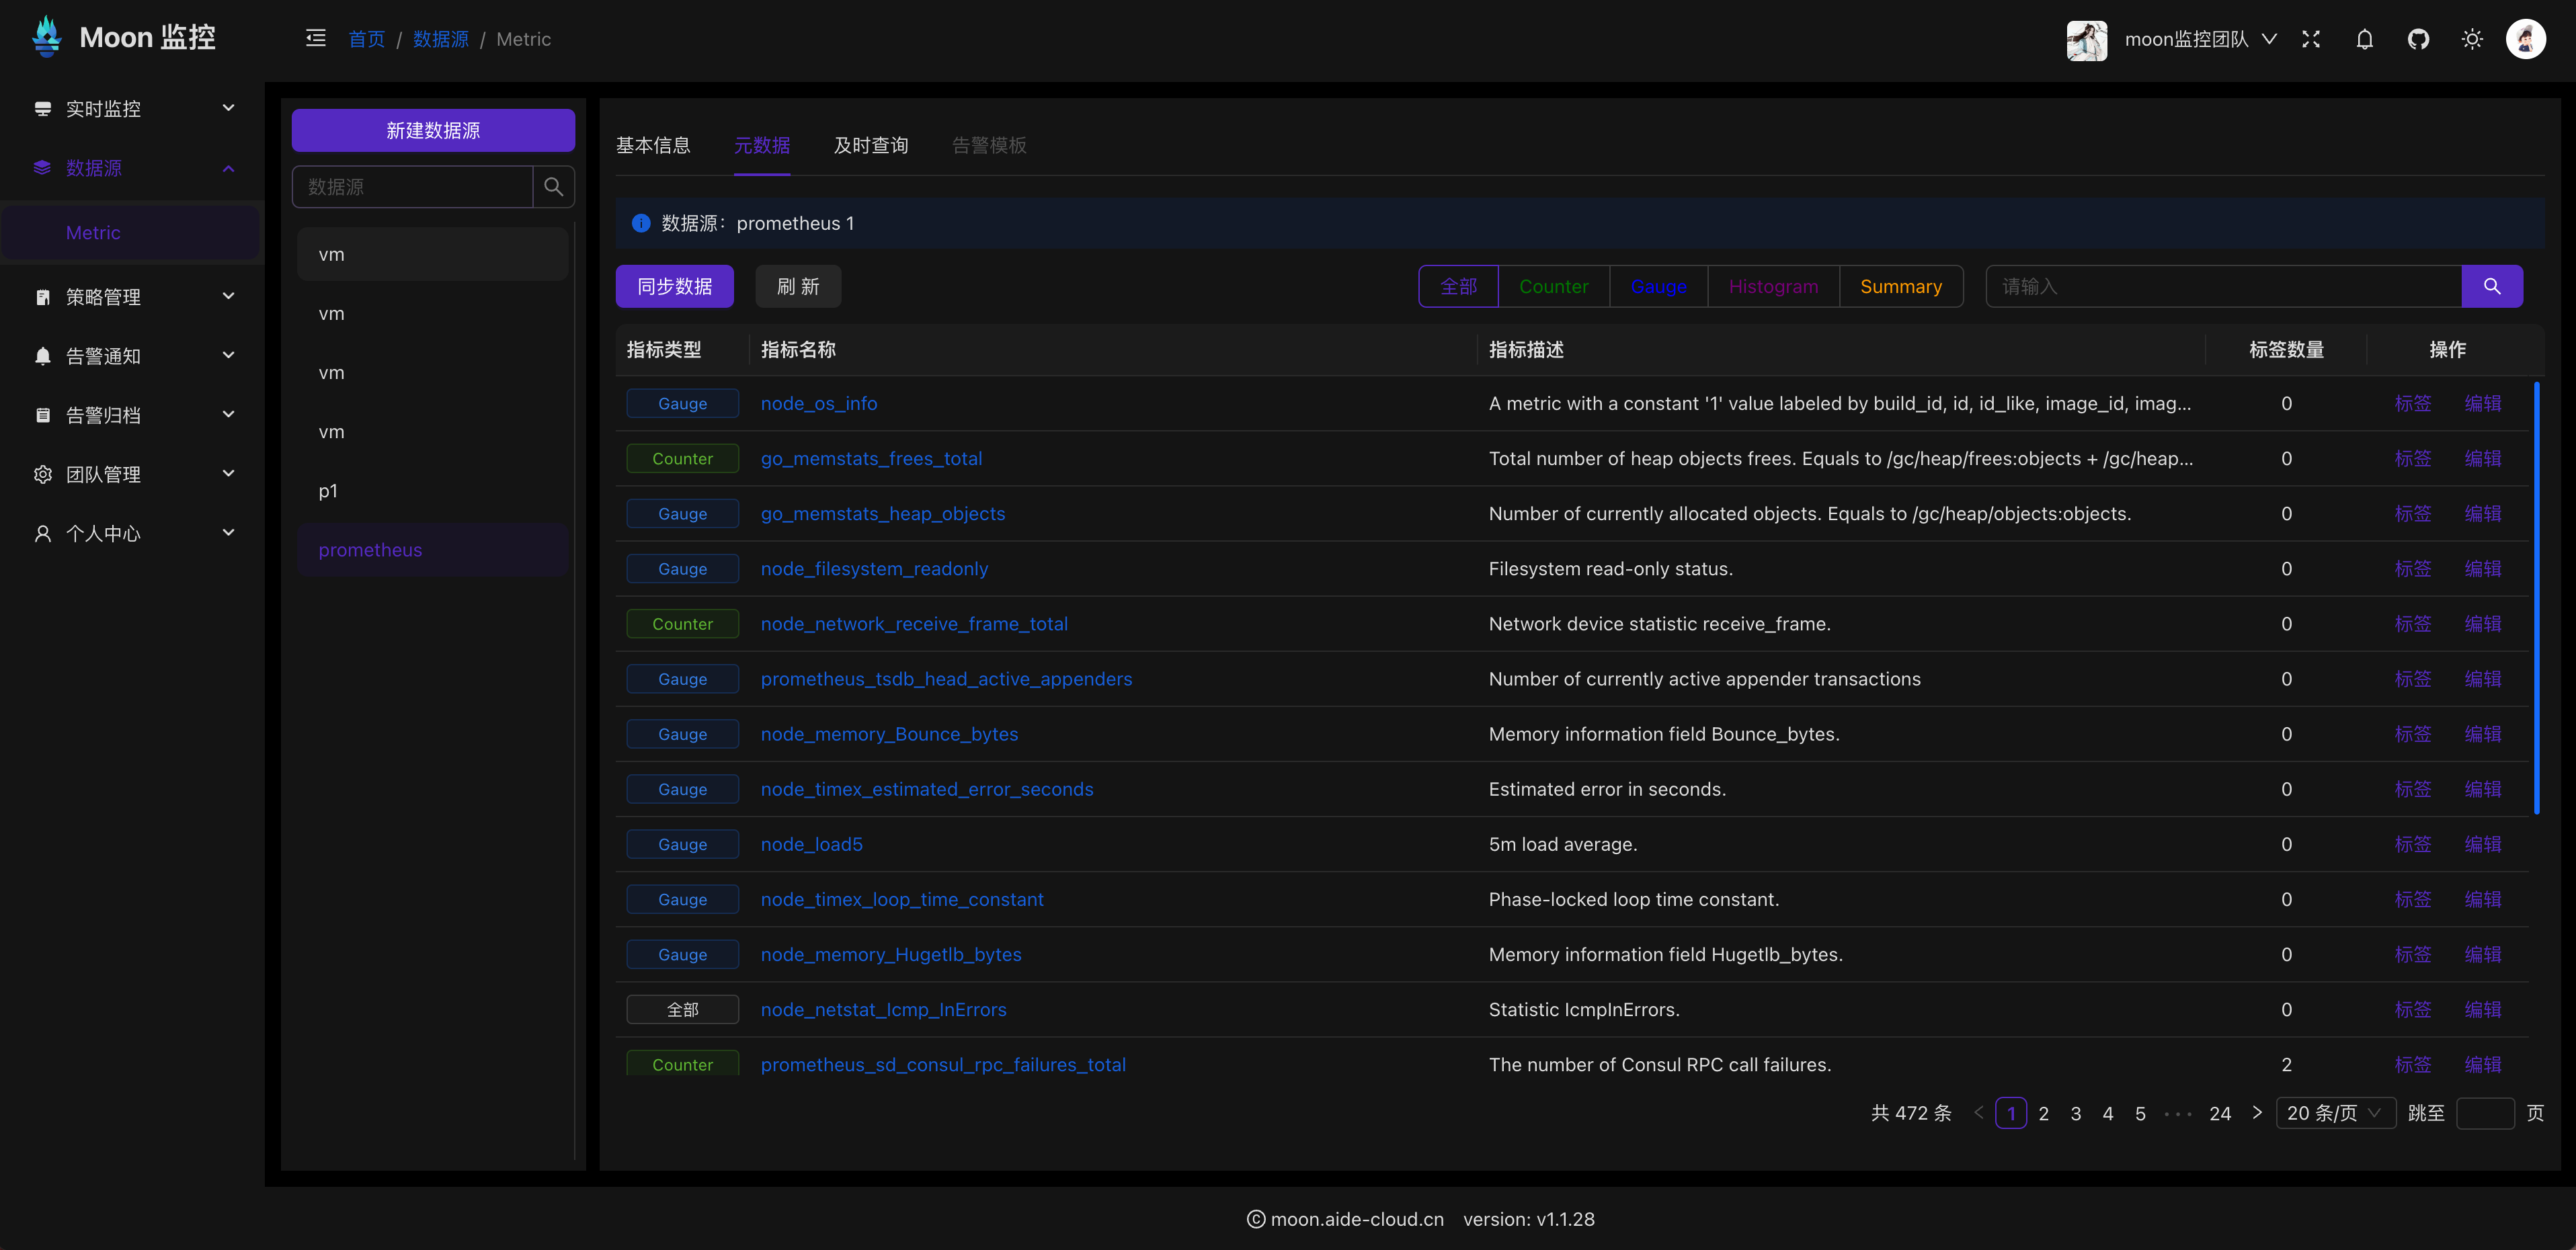Go to 首页 breadcrumb
Screen dimensions: 2576x1250
[x=366, y=39]
